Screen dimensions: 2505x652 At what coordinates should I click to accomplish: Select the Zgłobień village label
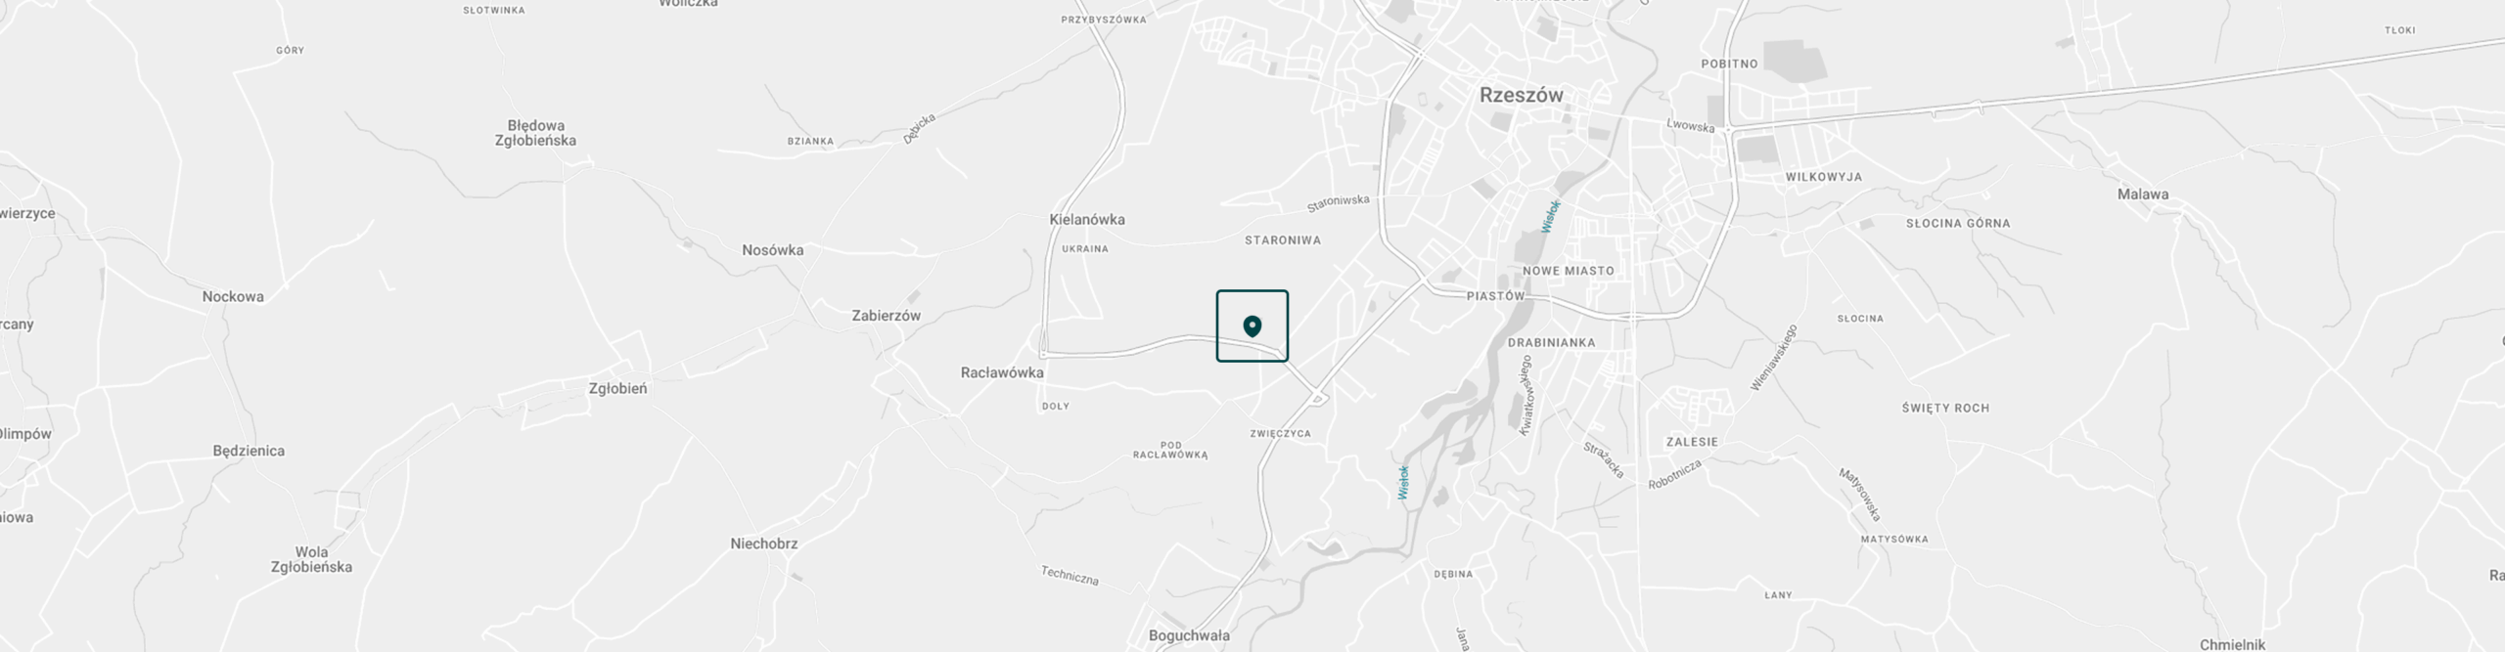click(617, 388)
